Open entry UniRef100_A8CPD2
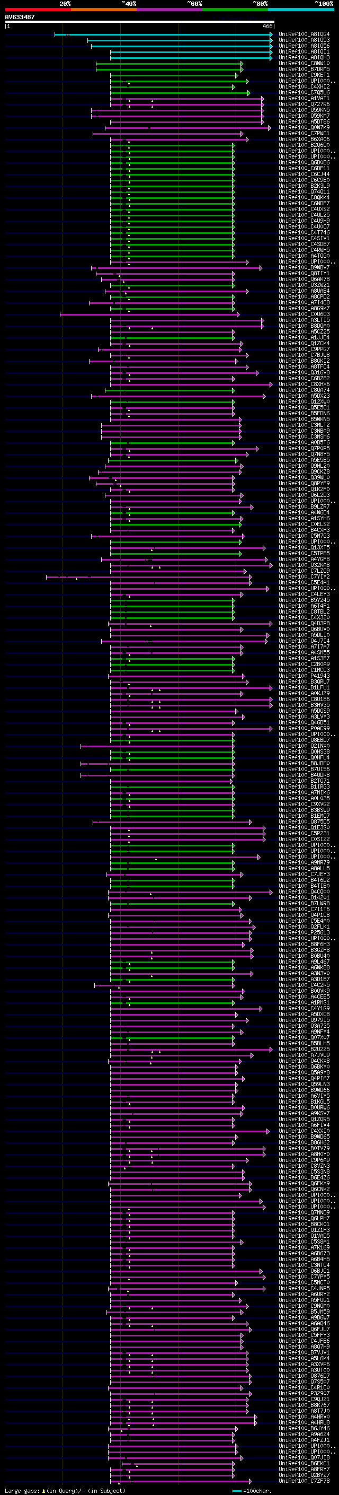Image resolution: width=339 pixels, height=1495 pixels. pyautogui.click(x=304, y=297)
